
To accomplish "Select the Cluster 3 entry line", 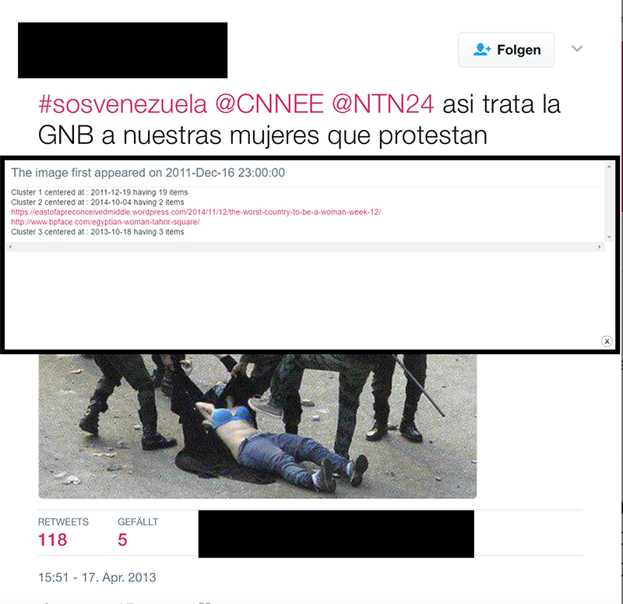I will pyautogui.click(x=97, y=232).
